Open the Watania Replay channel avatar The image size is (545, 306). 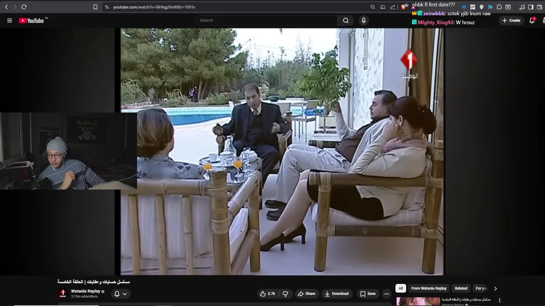point(63,293)
